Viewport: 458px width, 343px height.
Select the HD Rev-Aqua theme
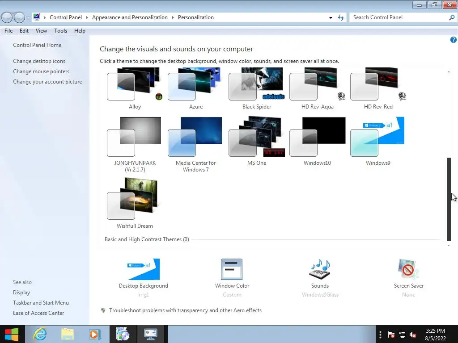[317, 88]
